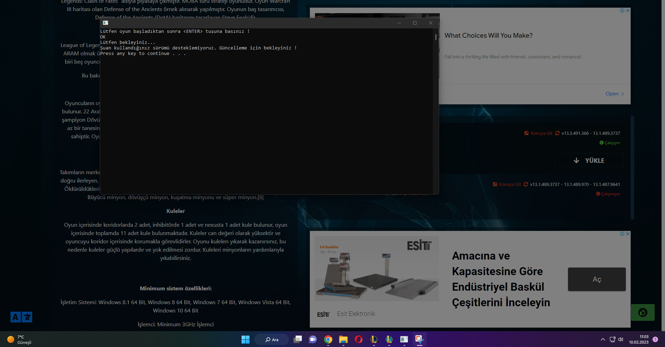This screenshot has width=665, height=347.
Task: Click the console window's title bar icon
Action: (105, 23)
